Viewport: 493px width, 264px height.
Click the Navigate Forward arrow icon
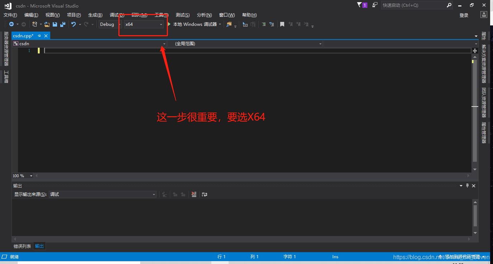[x=24, y=24]
